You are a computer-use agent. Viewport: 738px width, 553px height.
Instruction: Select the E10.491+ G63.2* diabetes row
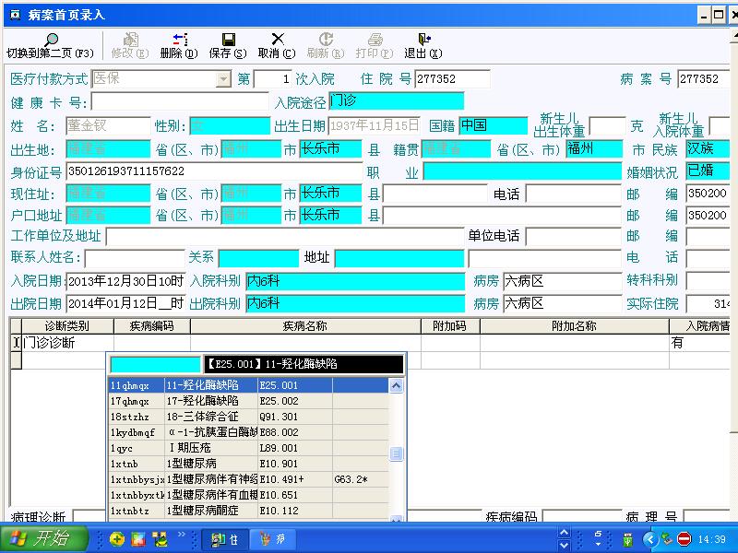(x=248, y=479)
